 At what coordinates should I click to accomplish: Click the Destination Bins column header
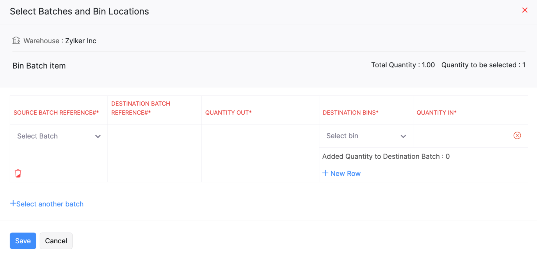(350, 113)
